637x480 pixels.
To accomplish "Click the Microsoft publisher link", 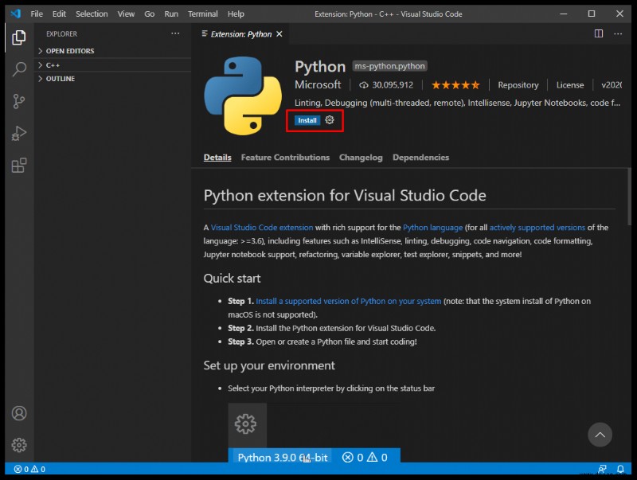I will [318, 84].
